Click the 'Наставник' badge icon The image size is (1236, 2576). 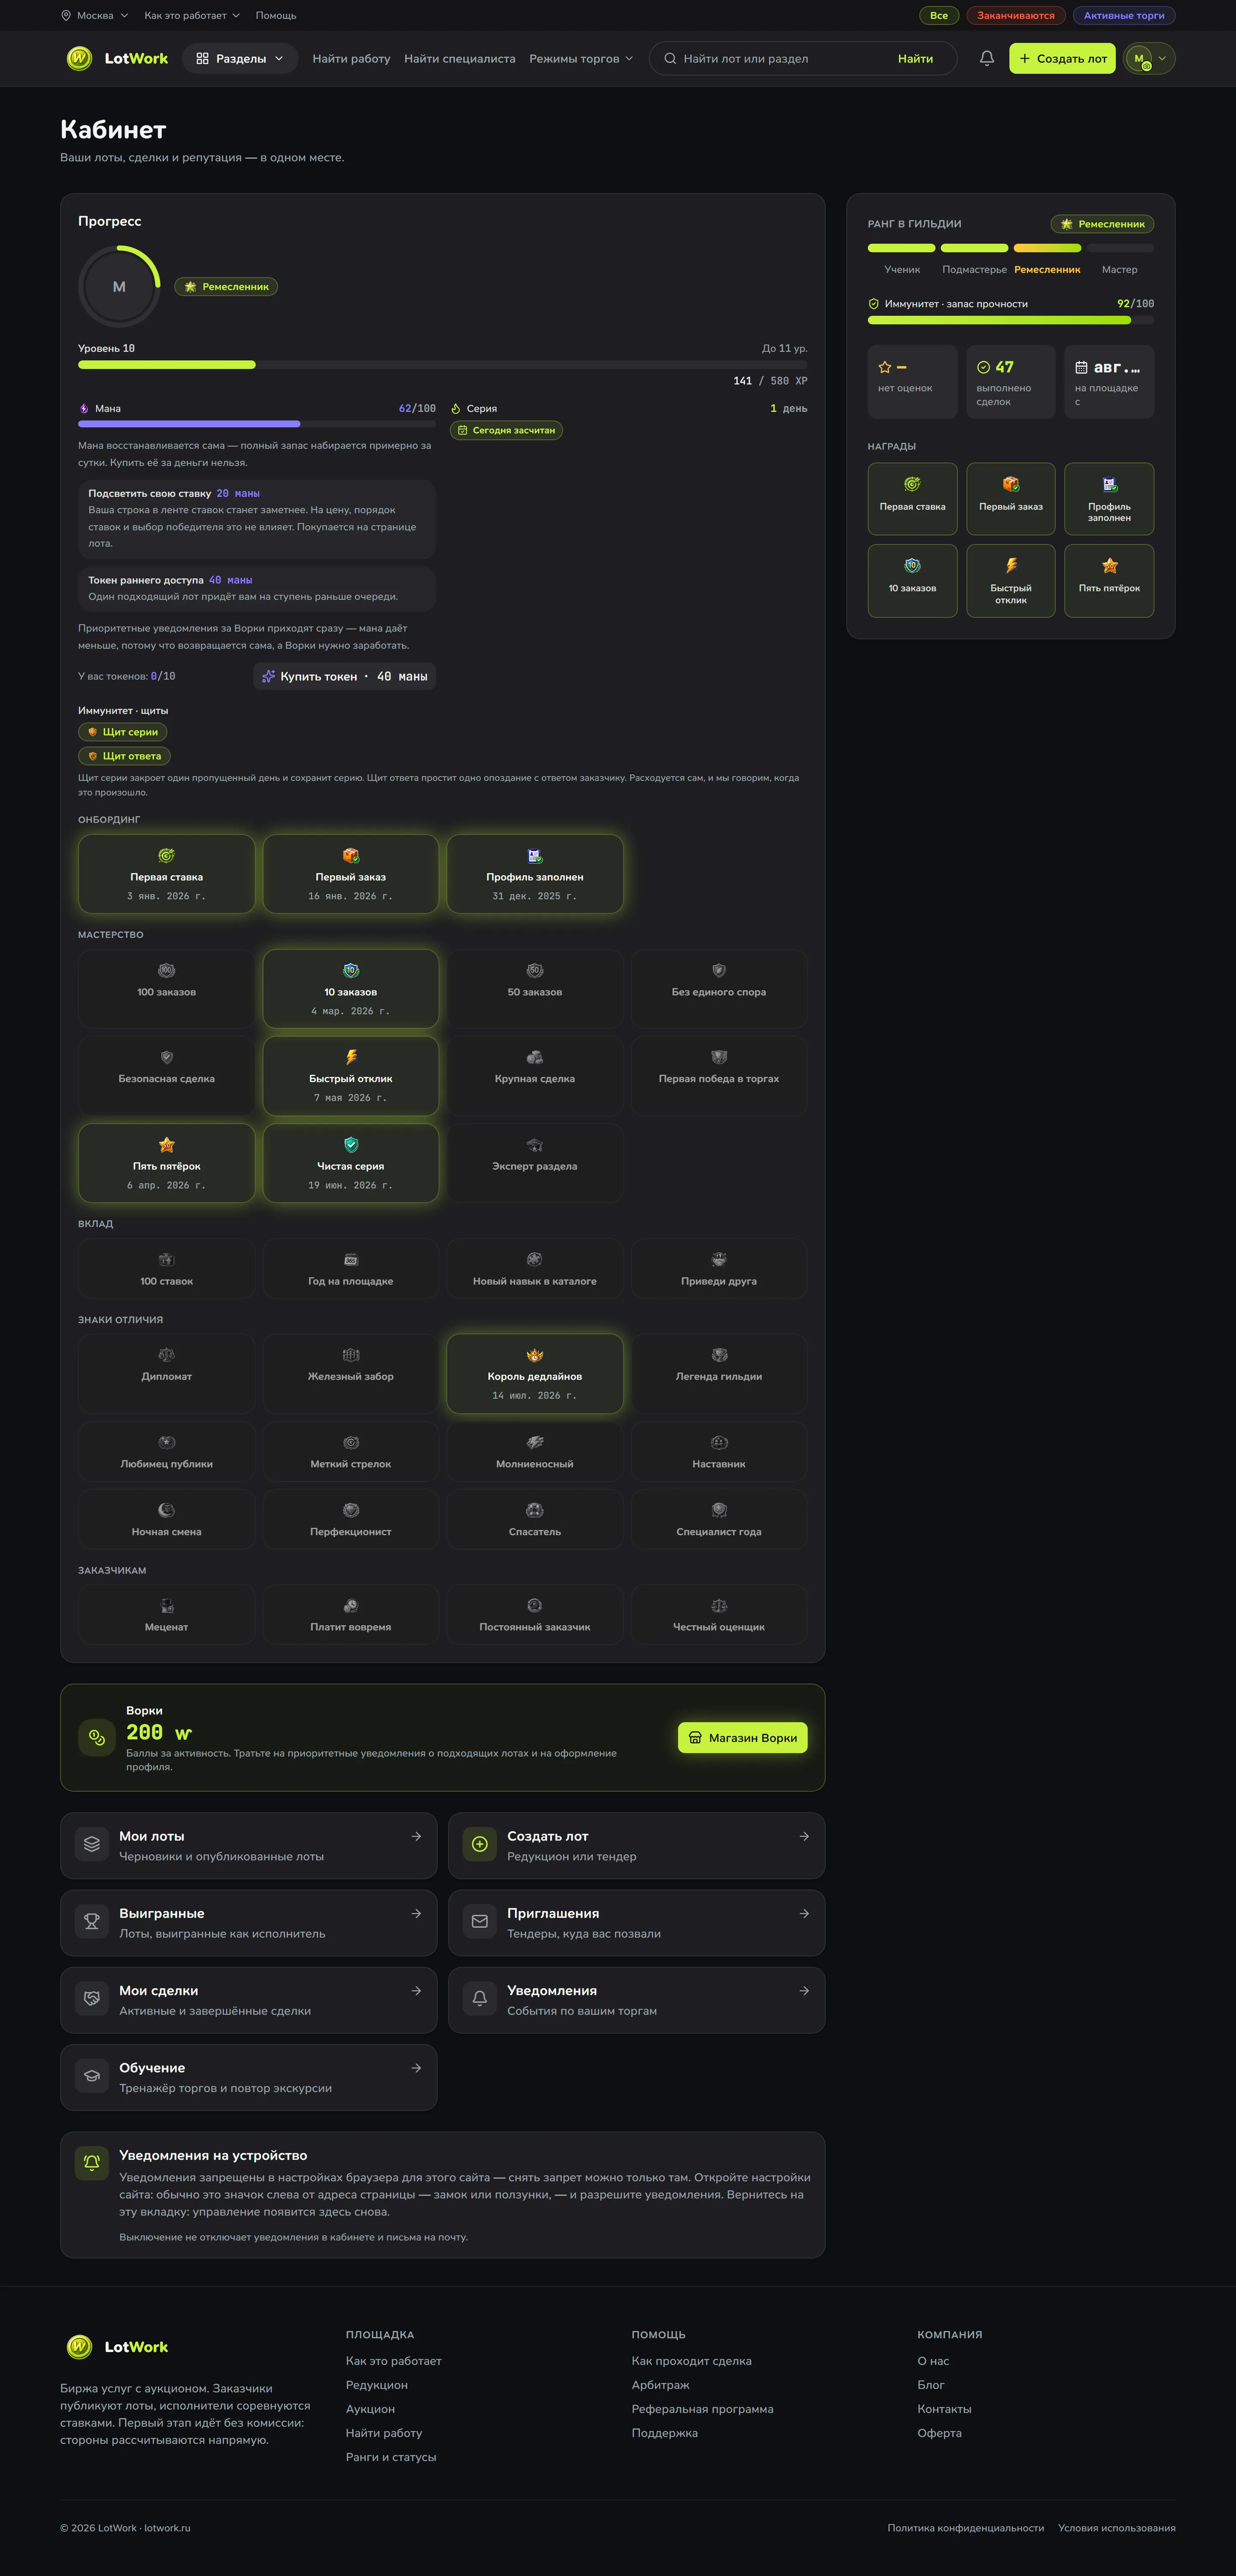[x=719, y=1442]
